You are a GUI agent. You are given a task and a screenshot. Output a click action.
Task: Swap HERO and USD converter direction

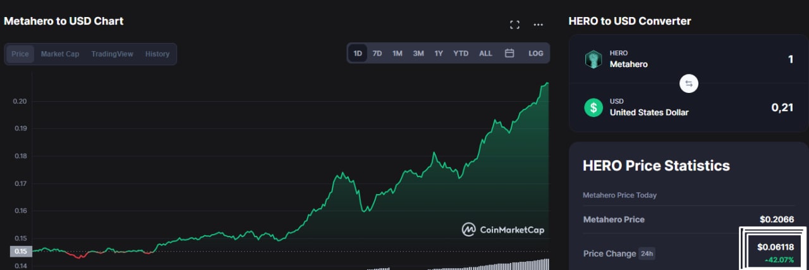click(689, 83)
